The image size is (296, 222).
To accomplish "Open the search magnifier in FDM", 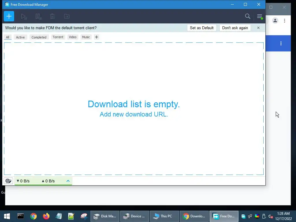I will 248,16.
